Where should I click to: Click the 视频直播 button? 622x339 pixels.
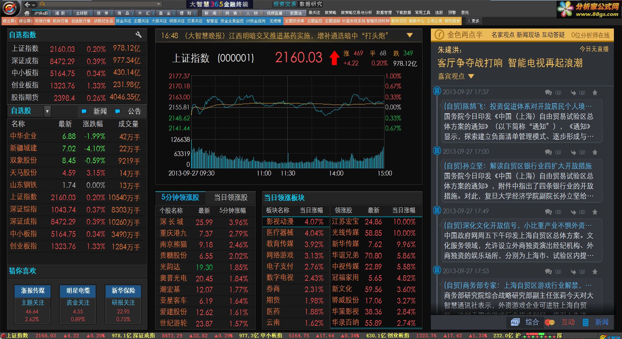coord(274,13)
